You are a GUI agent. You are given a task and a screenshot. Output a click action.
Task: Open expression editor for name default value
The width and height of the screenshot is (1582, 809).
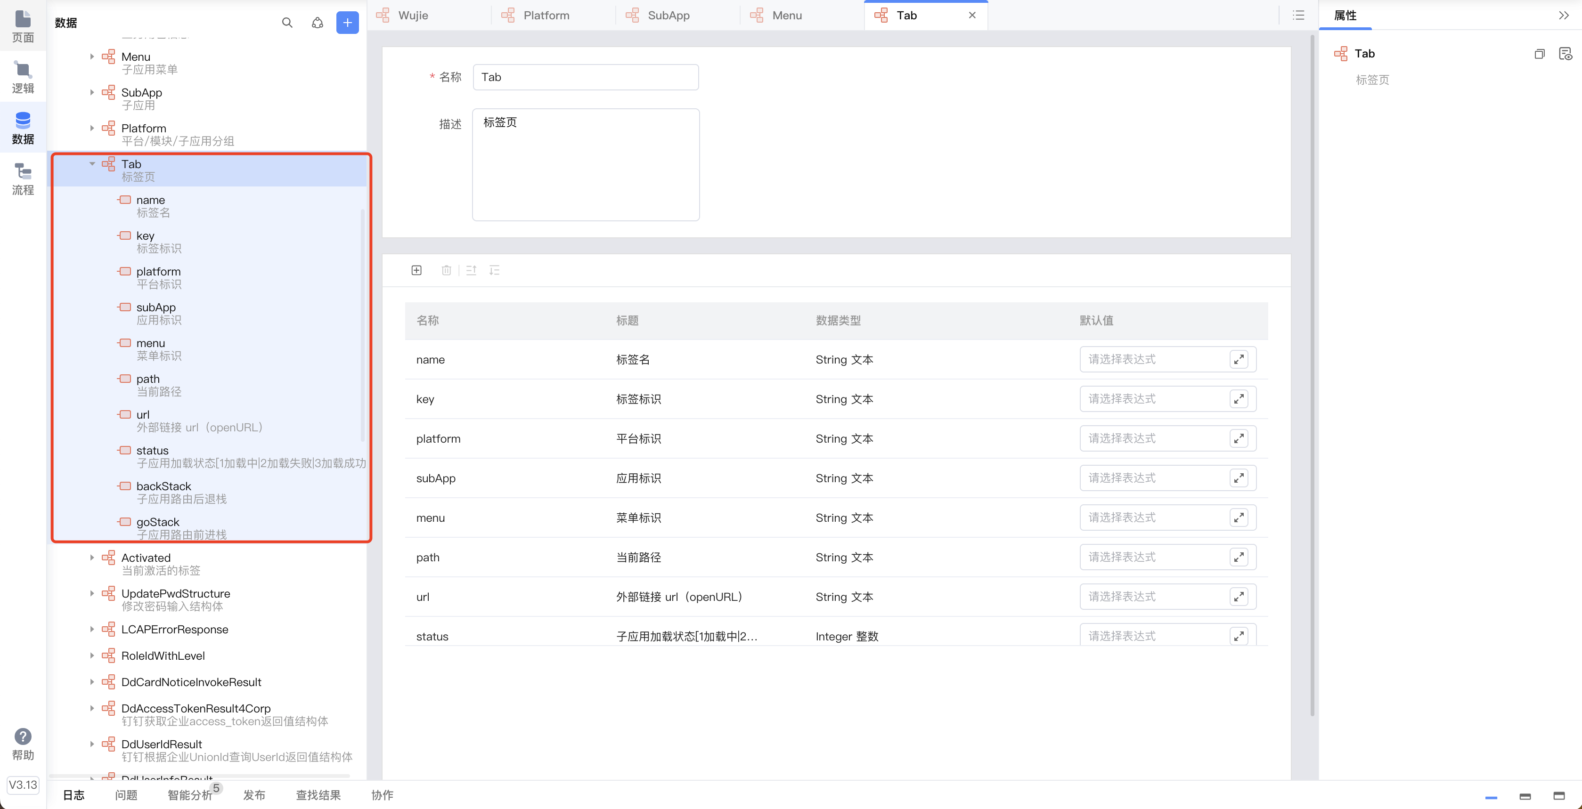(1239, 360)
